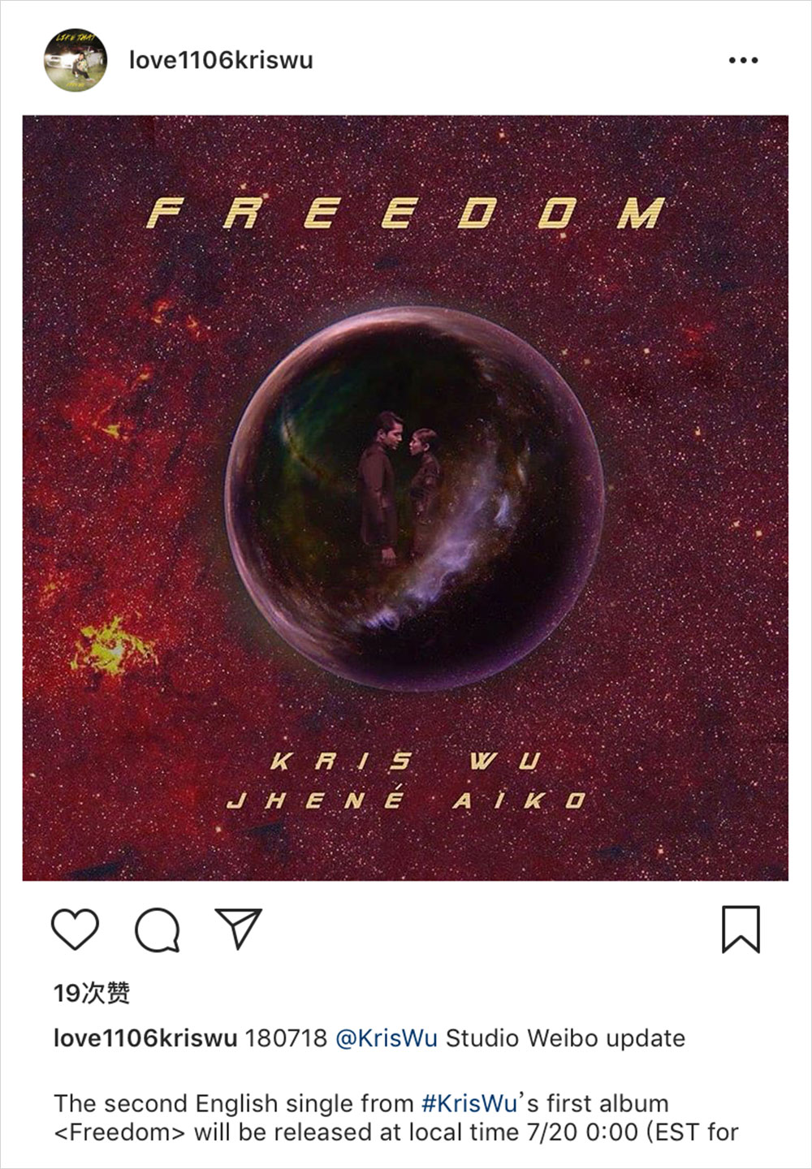Tap the JHENÉ AIKO text on the cover

click(x=406, y=801)
